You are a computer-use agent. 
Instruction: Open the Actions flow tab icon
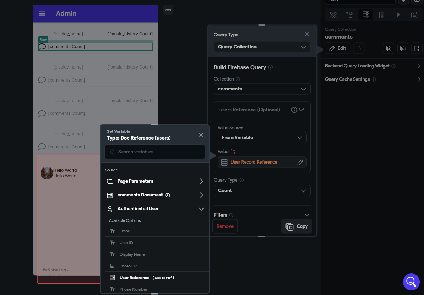[x=349, y=15]
